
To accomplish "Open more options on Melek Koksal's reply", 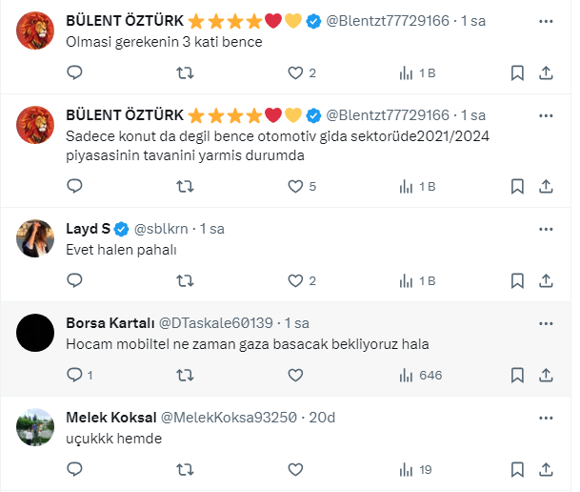I will (546, 417).
